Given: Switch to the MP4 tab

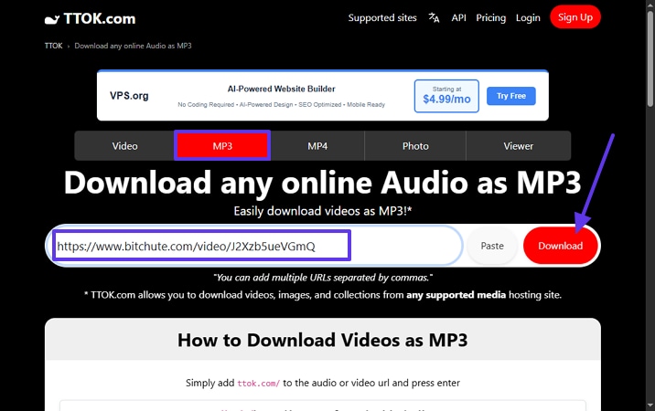Looking at the screenshot, I should [x=317, y=145].
